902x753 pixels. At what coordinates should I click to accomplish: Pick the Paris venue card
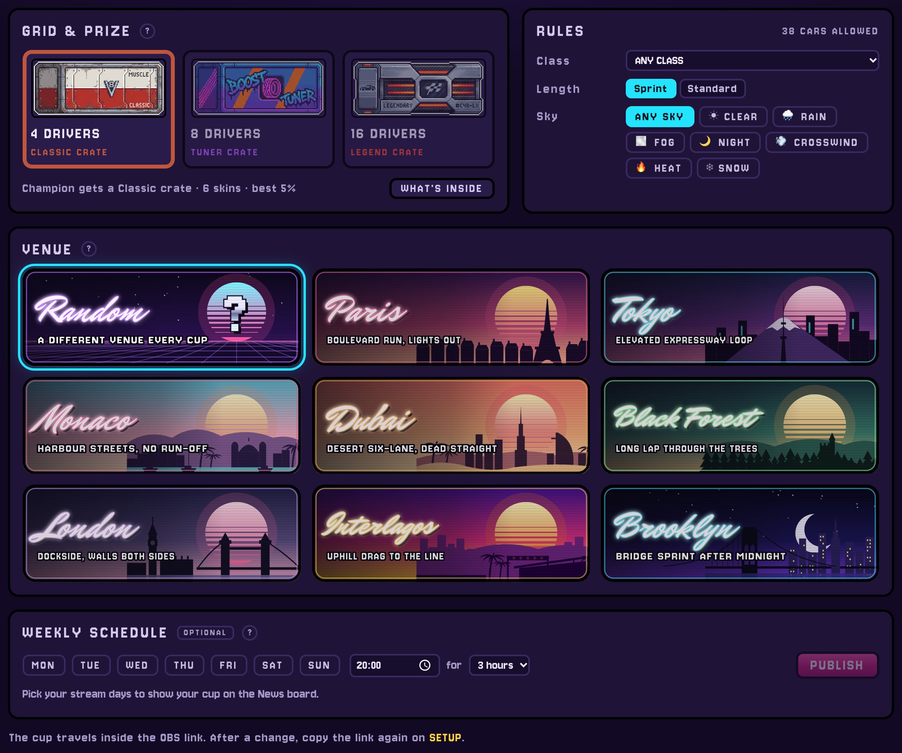click(451, 317)
